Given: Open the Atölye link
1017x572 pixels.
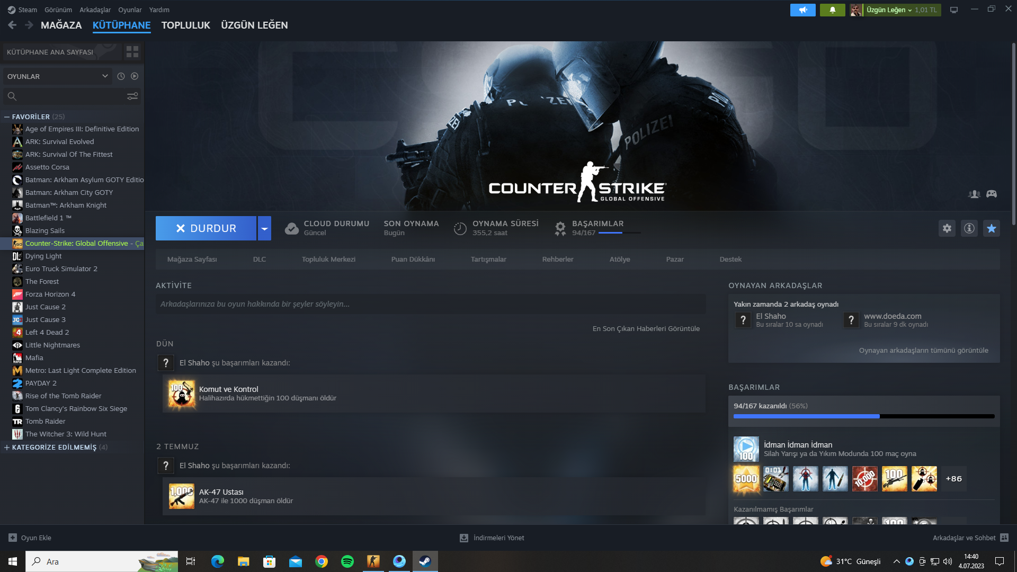Looking at the screenshot, I should click(x=620, y=259).
